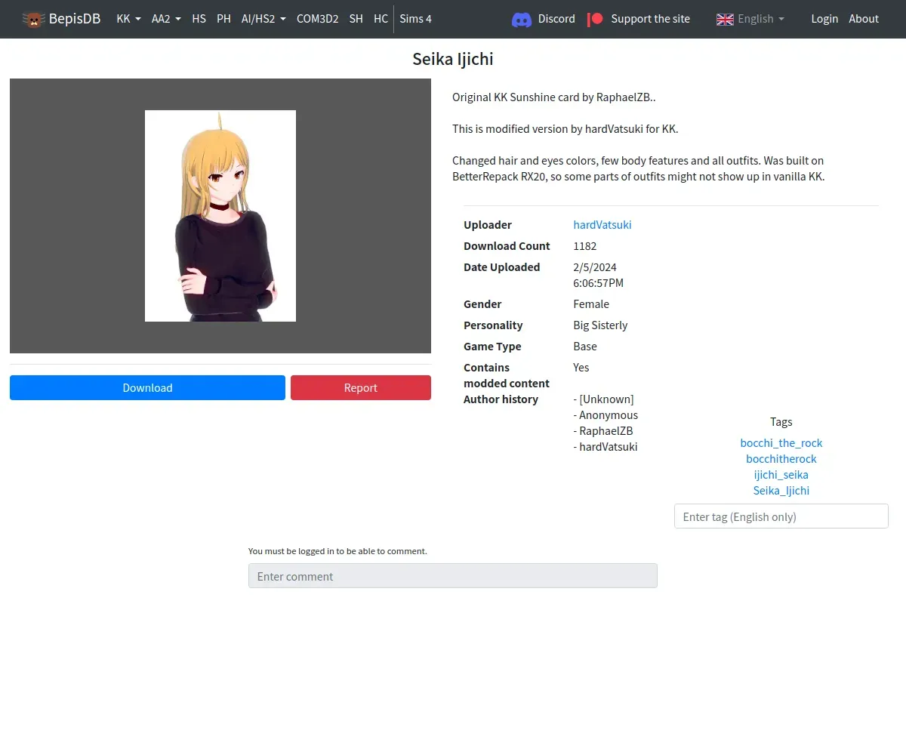Expand the AA2 dropdown menu

click(166, 19)
